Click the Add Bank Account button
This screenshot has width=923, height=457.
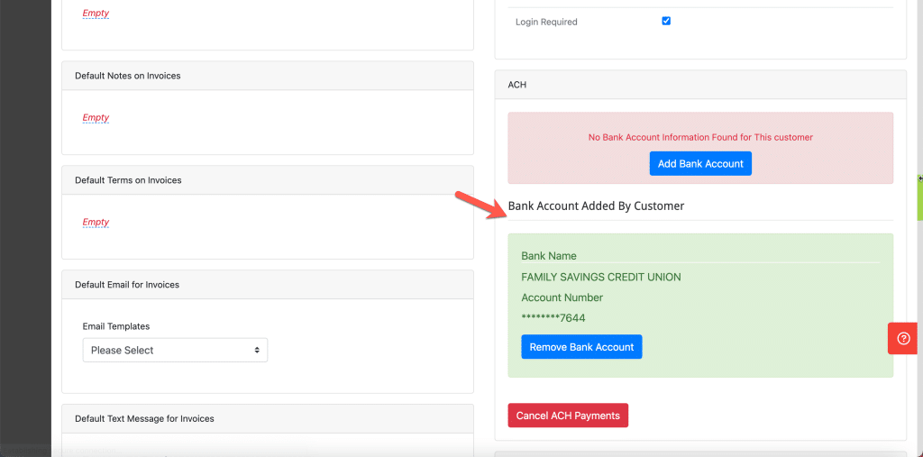coord(700,164)
